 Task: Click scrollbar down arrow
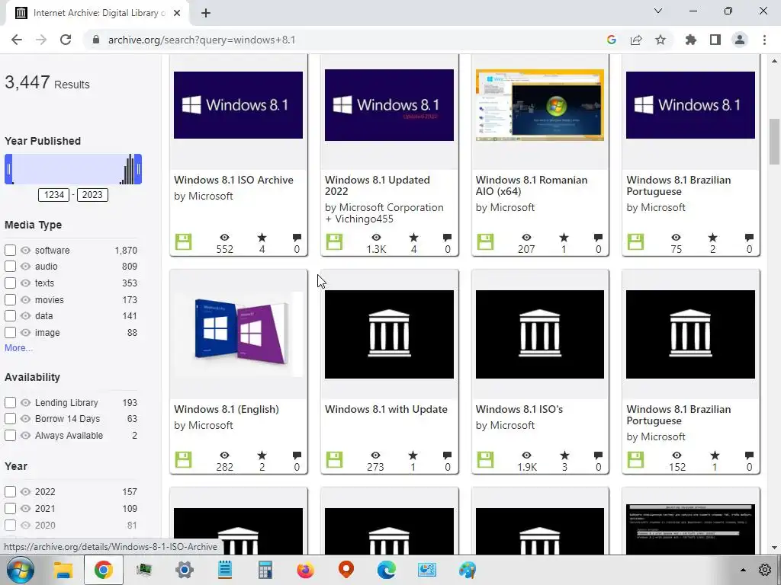(774, 548)
